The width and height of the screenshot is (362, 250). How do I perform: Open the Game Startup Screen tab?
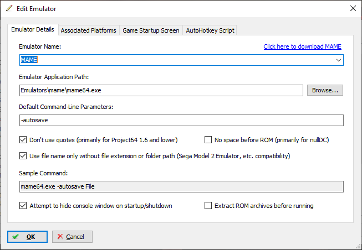(x=151, y=30)
